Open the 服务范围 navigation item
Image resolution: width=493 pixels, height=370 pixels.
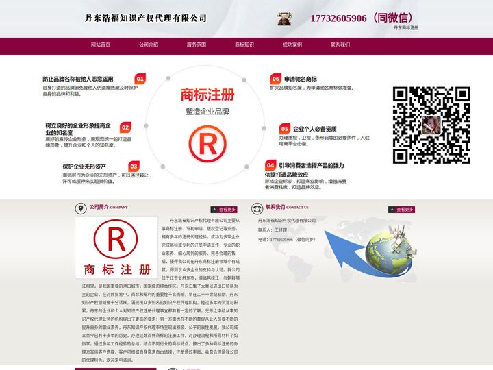pos(197,45)
